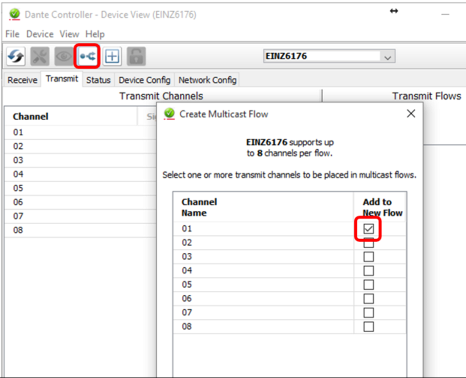Select transmit channel 08 in main list
Image resolution: width=466 pixels, height=378 pixels.
pos(80,230)
